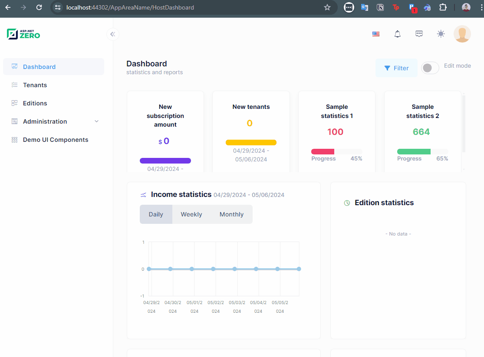Viewport: 484px width, 357px height.
Task: View site information icon in address bar
Action: click(58, 7)
